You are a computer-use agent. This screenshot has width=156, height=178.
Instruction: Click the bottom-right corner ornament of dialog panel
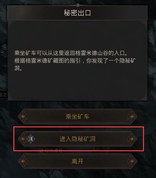click(143, 97)
